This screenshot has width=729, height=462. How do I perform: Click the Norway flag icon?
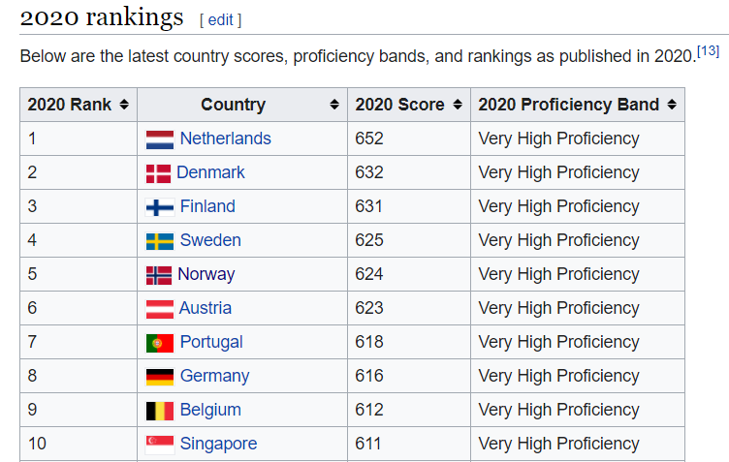click(x=159, y=275)
